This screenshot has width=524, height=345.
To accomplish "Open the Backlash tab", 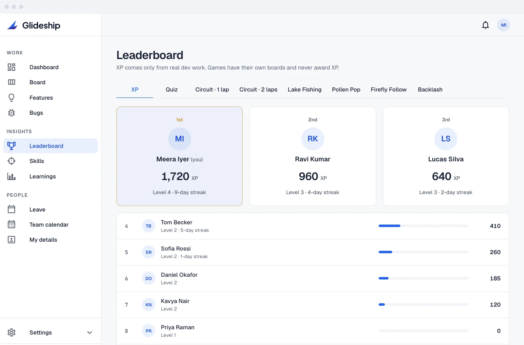I will [x=430, y=90].
